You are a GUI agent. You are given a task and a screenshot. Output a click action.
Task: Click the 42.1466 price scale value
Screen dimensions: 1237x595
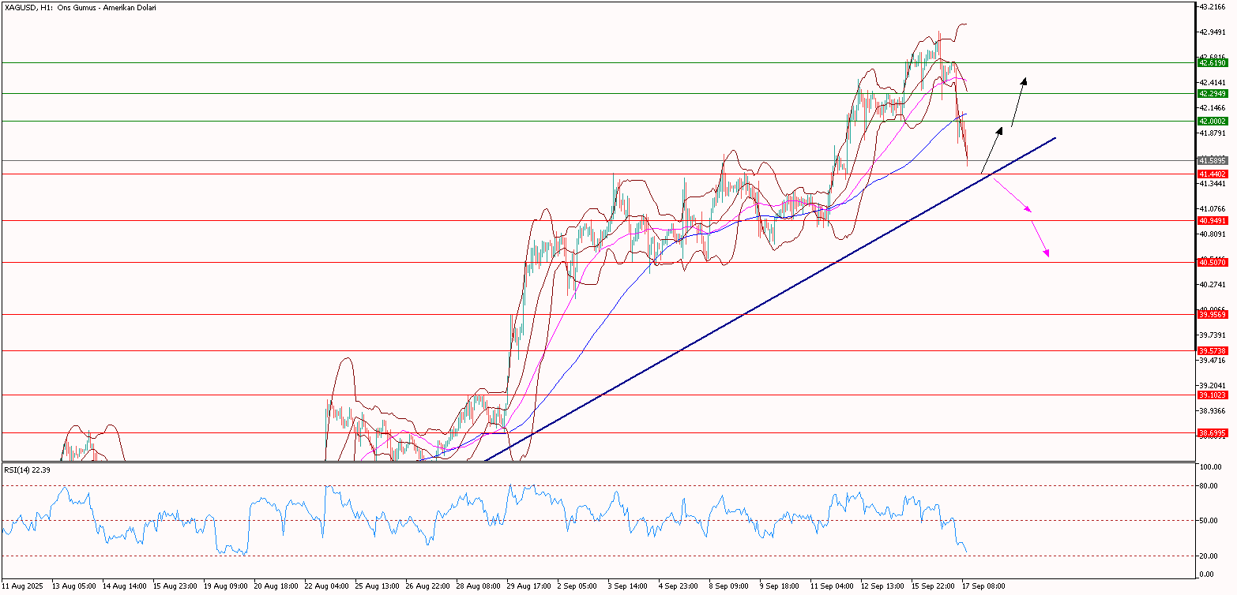1213,107
